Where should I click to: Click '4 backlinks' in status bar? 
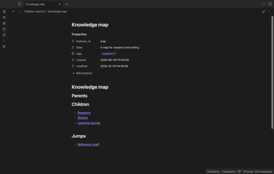coord(213,171)
